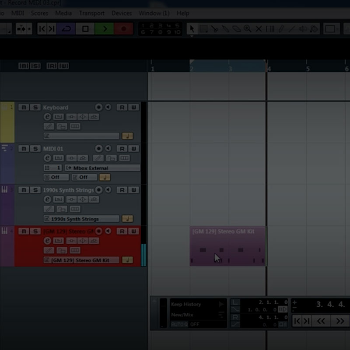Select the Zoom magnifier tool

[x=248, y=28]
